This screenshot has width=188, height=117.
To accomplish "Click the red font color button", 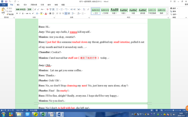I will (46, 13).
